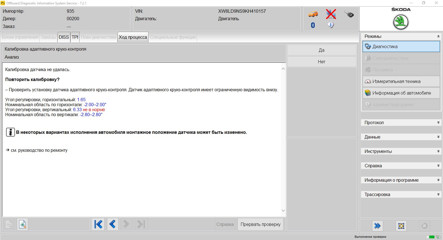Click the blue double-arrow forward button
The width and height of the screenshot is (443, 240).
tap(377, 226)
